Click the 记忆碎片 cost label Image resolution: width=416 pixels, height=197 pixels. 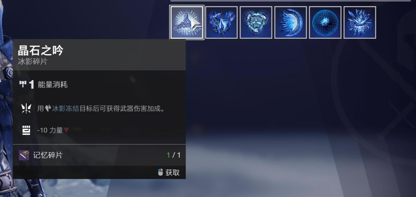click(48, 155)
